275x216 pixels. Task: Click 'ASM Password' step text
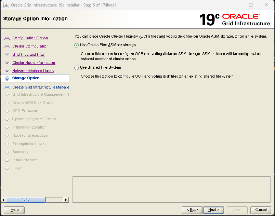click(25, 111)
